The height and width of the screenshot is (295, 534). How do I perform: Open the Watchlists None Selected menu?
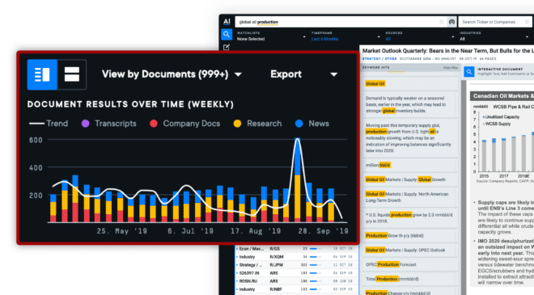(x=271, y=36)
